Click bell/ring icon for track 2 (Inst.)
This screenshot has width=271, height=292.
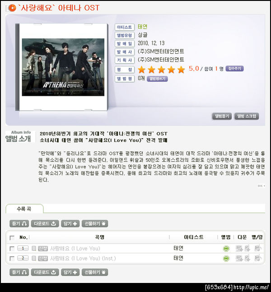pyautogui.click(x=258, y=258)
